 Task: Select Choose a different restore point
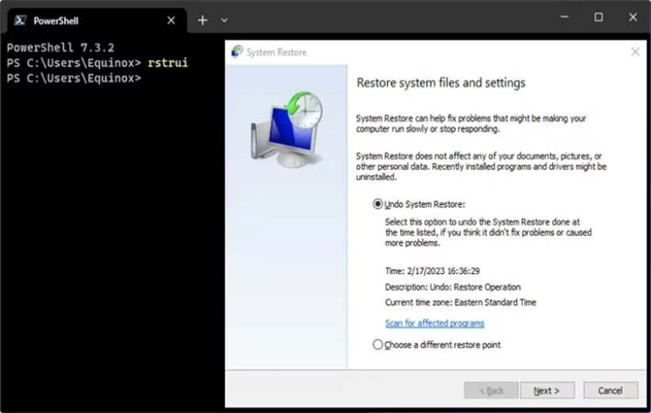click(378, 345)
